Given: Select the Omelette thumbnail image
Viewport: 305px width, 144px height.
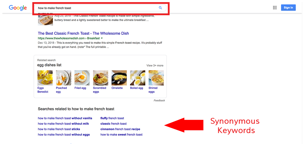Looking at the screenshot, I should 119,78.
